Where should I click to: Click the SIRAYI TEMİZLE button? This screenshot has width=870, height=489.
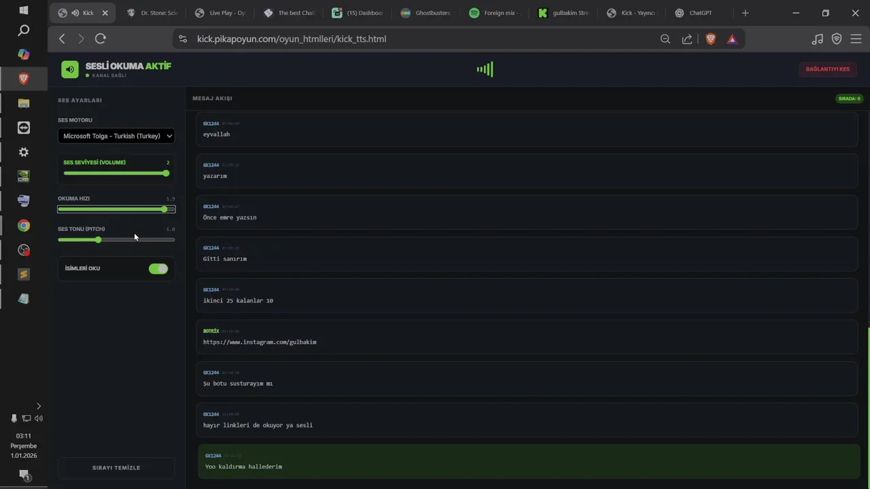click(116, 468)
